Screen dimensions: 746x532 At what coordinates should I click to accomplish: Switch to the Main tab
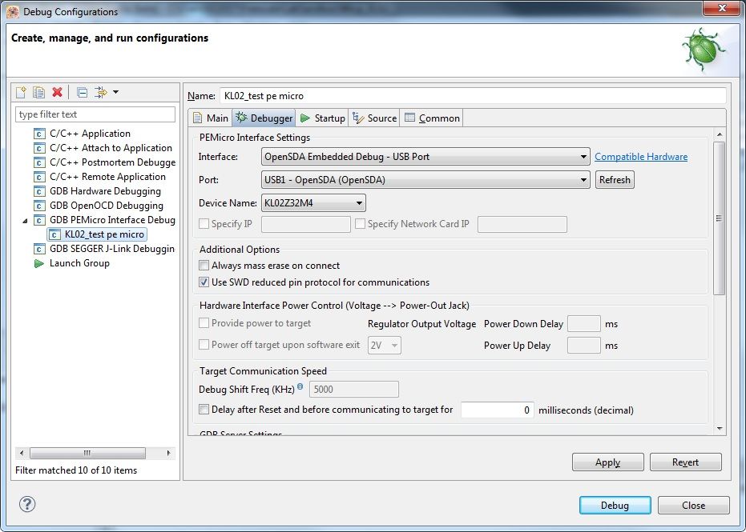tap(210, 118)
